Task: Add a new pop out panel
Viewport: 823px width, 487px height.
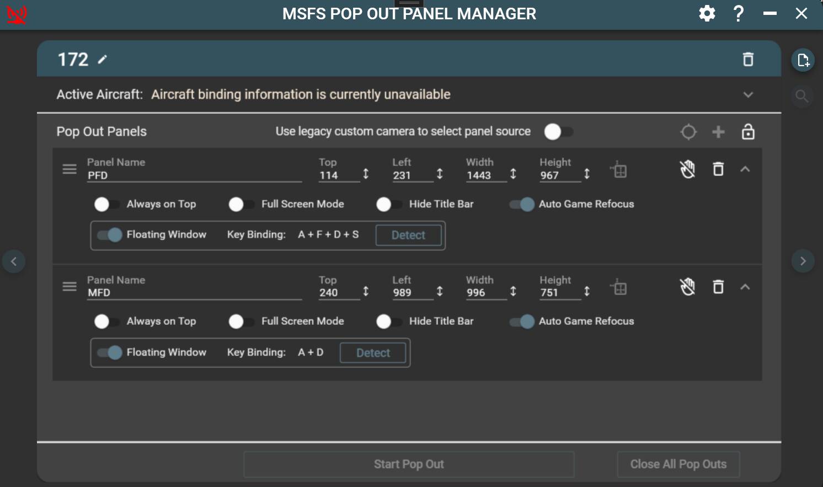Action: (x=718, y=132)
